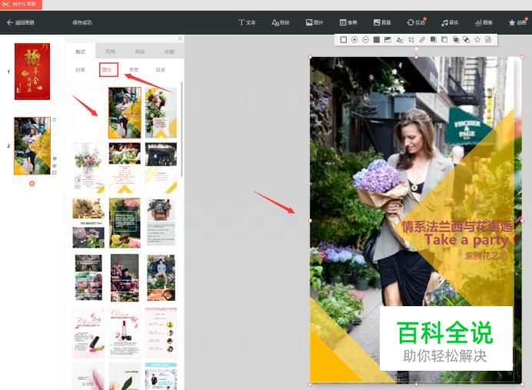Choose the man among pink flowers template
This screenshot has width=532, height=390.
tap(125, 278)
